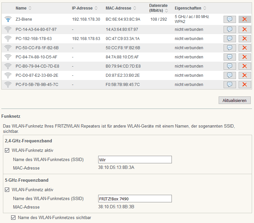254x223 pixels.
Task: Select the 5-GHz MAC address 38:10:D5:13:8B:3B
Action: click(116, 207)
